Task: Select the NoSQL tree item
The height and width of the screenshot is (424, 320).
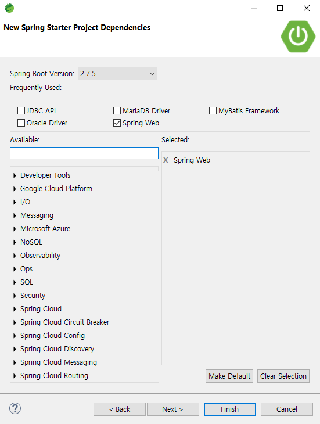Action: pos(31,242)
